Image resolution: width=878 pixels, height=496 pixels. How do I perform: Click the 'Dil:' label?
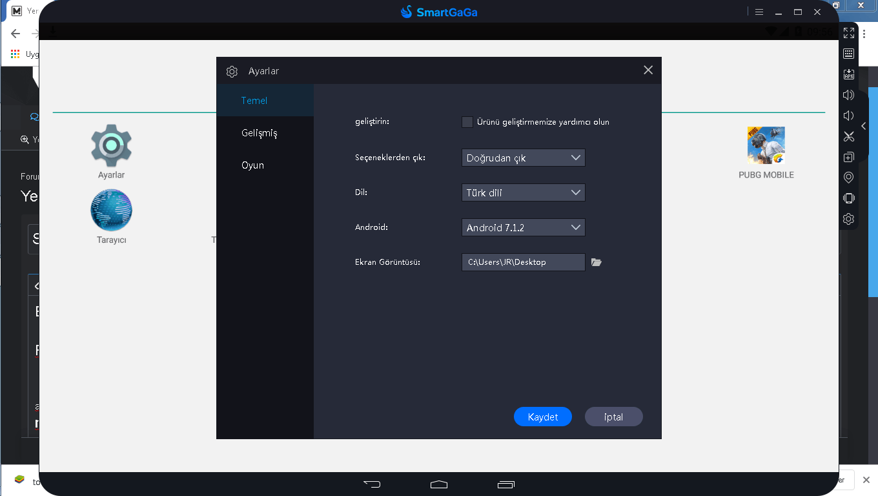click(361, 192)
